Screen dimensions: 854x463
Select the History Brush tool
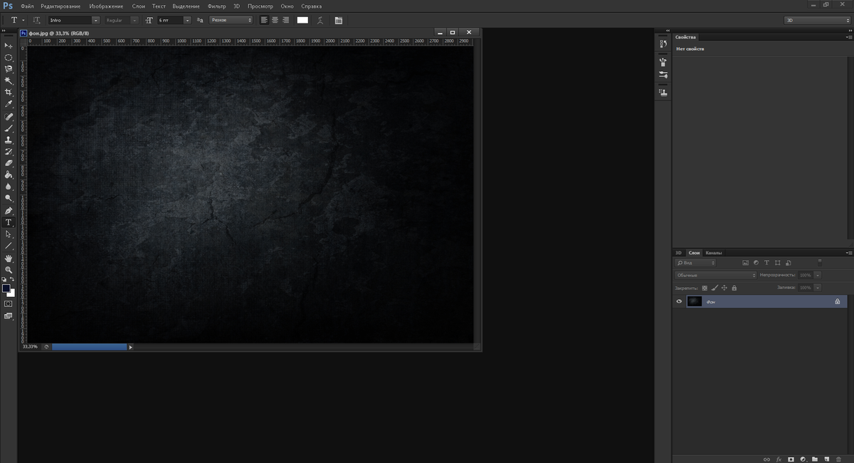click(9, 152)
